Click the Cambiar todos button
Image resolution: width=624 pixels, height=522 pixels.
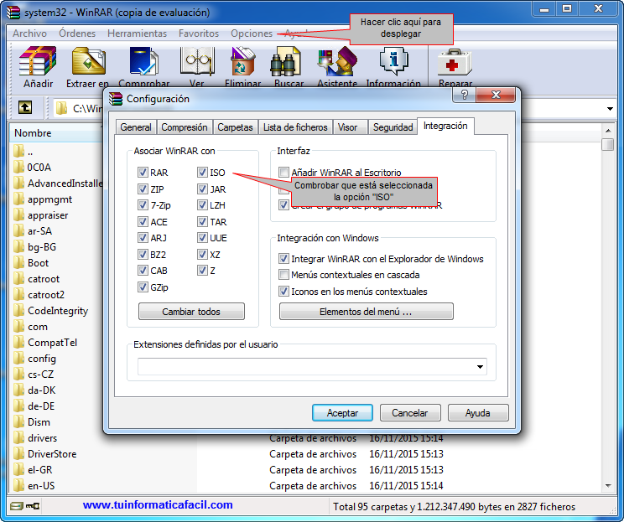(191, 312)
